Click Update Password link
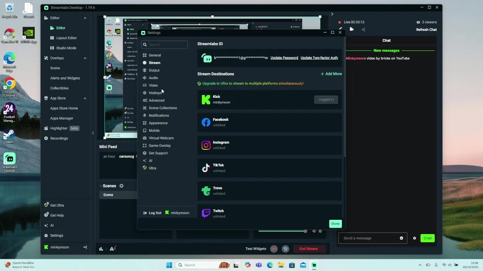 284,58
